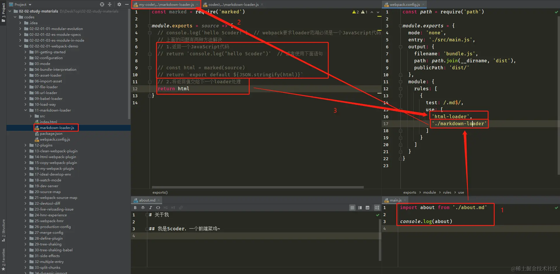Select package.json in project tree
This screenshot has height=274, width=560.
[x=51, y=134]
